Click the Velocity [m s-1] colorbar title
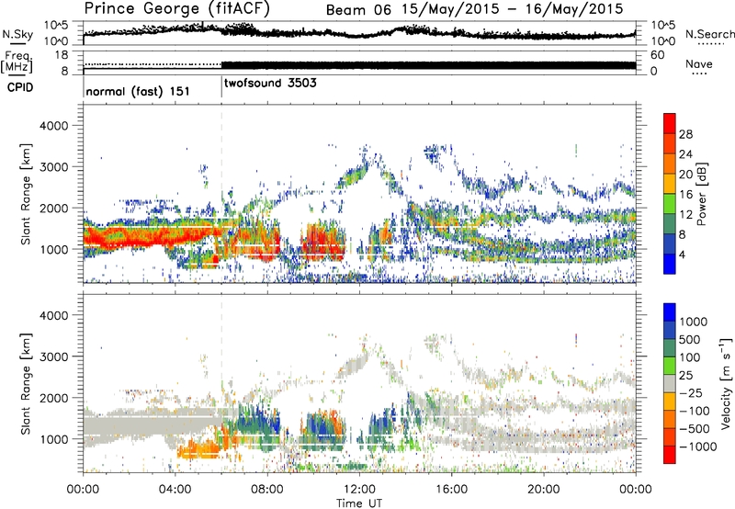This screenshot has width=735, height=509. tap(726, 383)
